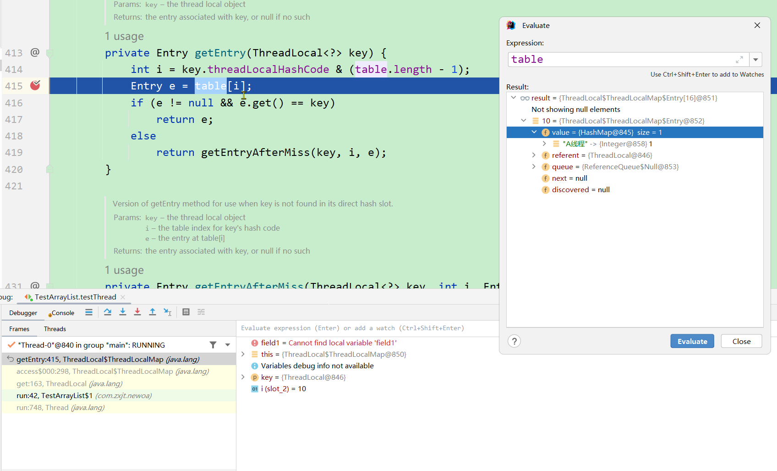Viewport: 777px width, 471px height.
Task: Click field icon beside 'referent'
Action: click(x=546, y=155)
